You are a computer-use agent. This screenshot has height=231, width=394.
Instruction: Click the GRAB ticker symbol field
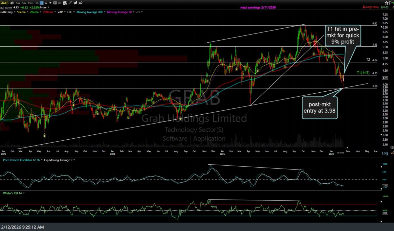5,3
